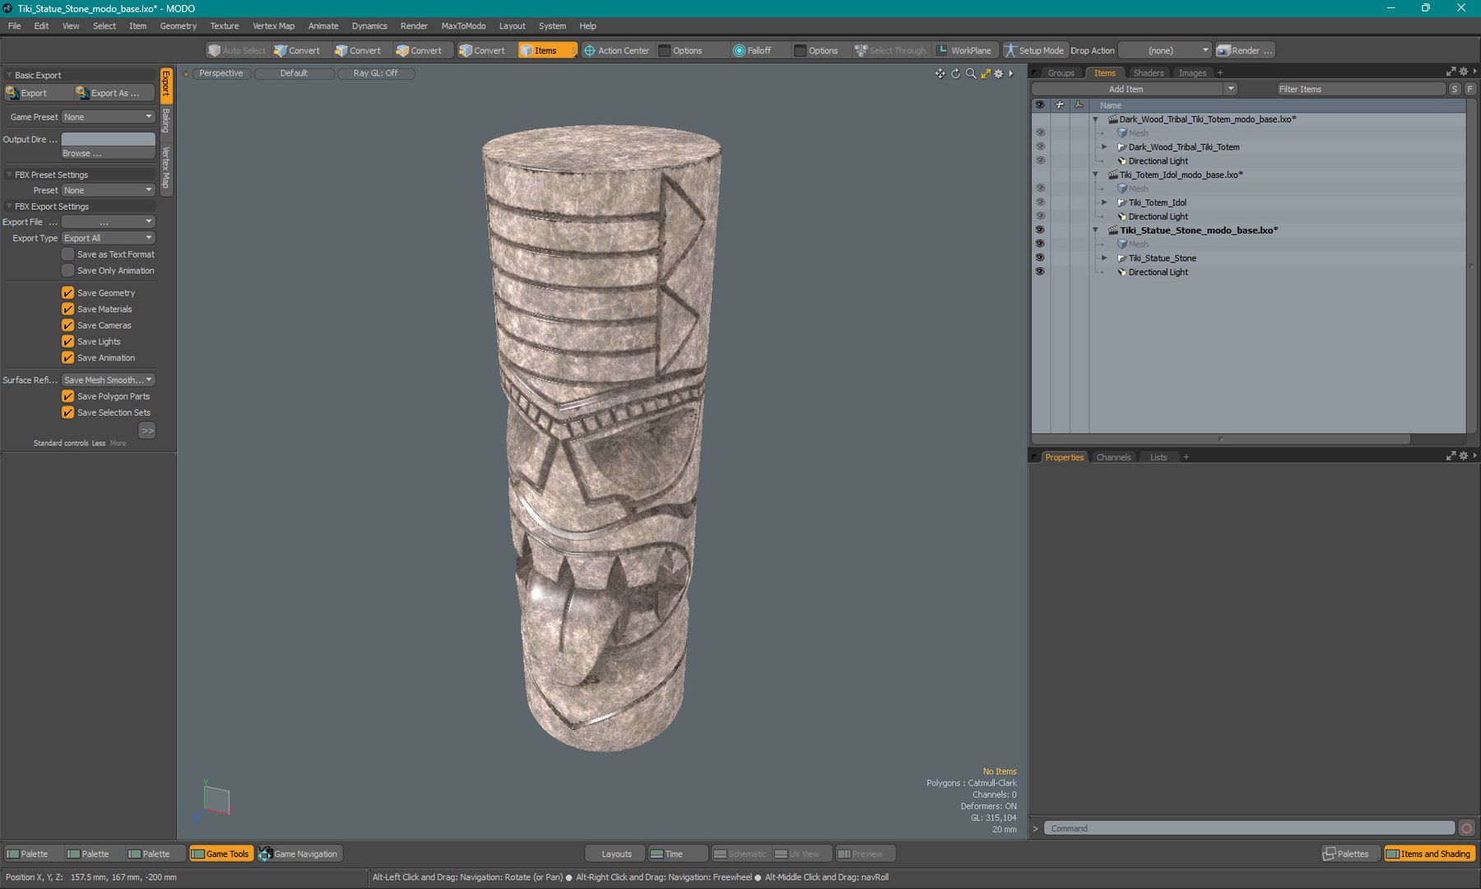Click Auto Select mode button
Viewport: 1481px width, 889px height.
coord(237,50)
